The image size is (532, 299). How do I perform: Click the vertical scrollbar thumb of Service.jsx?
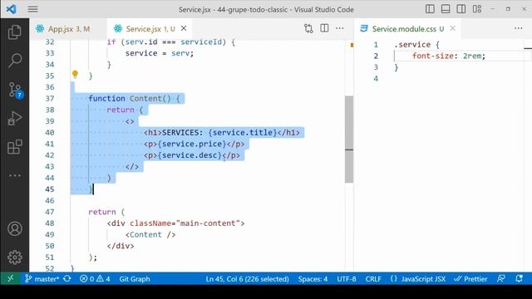coord(349,140)
